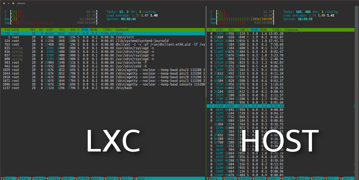Viewport: 359px width, 180px height.
Task: Click Command column header in HOST pane
Action: [x=291, y=30]
